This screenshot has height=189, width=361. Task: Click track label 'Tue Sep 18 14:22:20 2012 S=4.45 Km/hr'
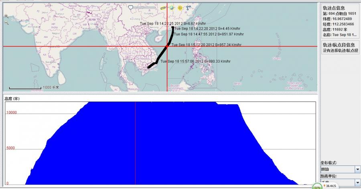click(207, 28)
